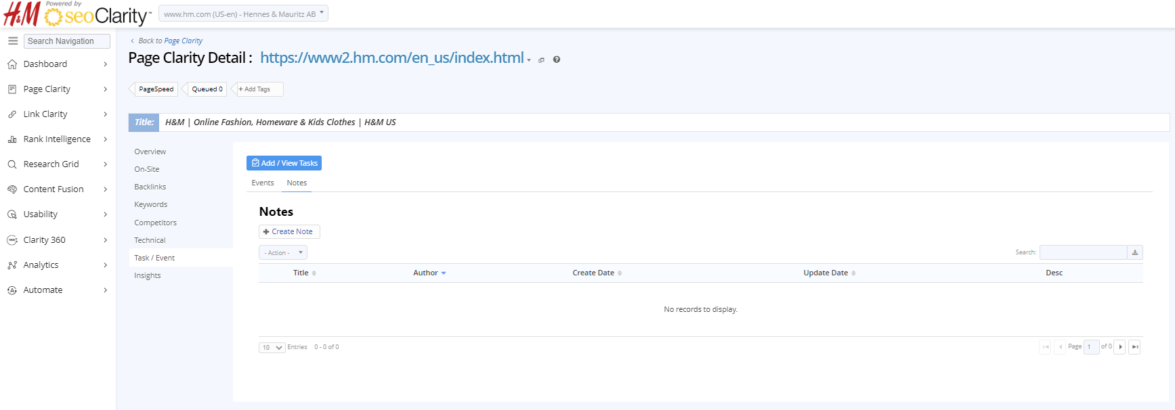Click the Create Note button

[x=289, y=231]
